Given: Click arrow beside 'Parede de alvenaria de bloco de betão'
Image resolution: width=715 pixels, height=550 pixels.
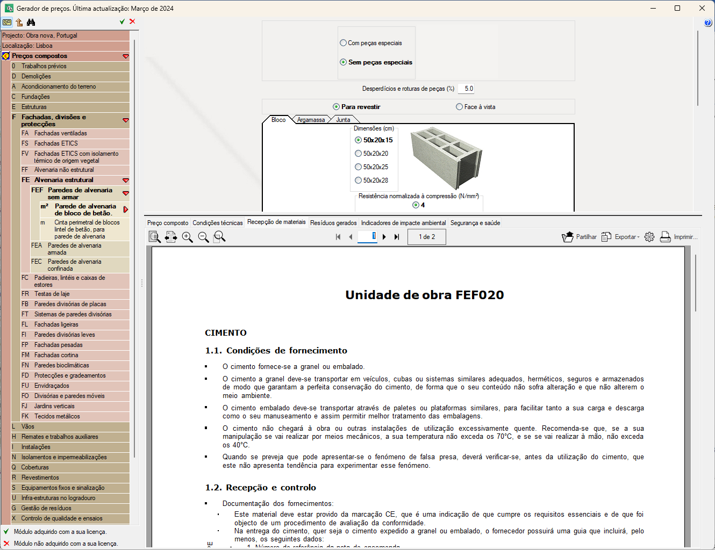Looking at the screenshot, I should [126, 209].
